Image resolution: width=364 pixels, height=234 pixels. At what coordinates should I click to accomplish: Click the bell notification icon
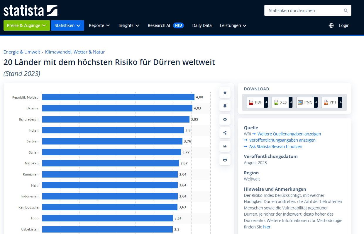coord(225,106)
